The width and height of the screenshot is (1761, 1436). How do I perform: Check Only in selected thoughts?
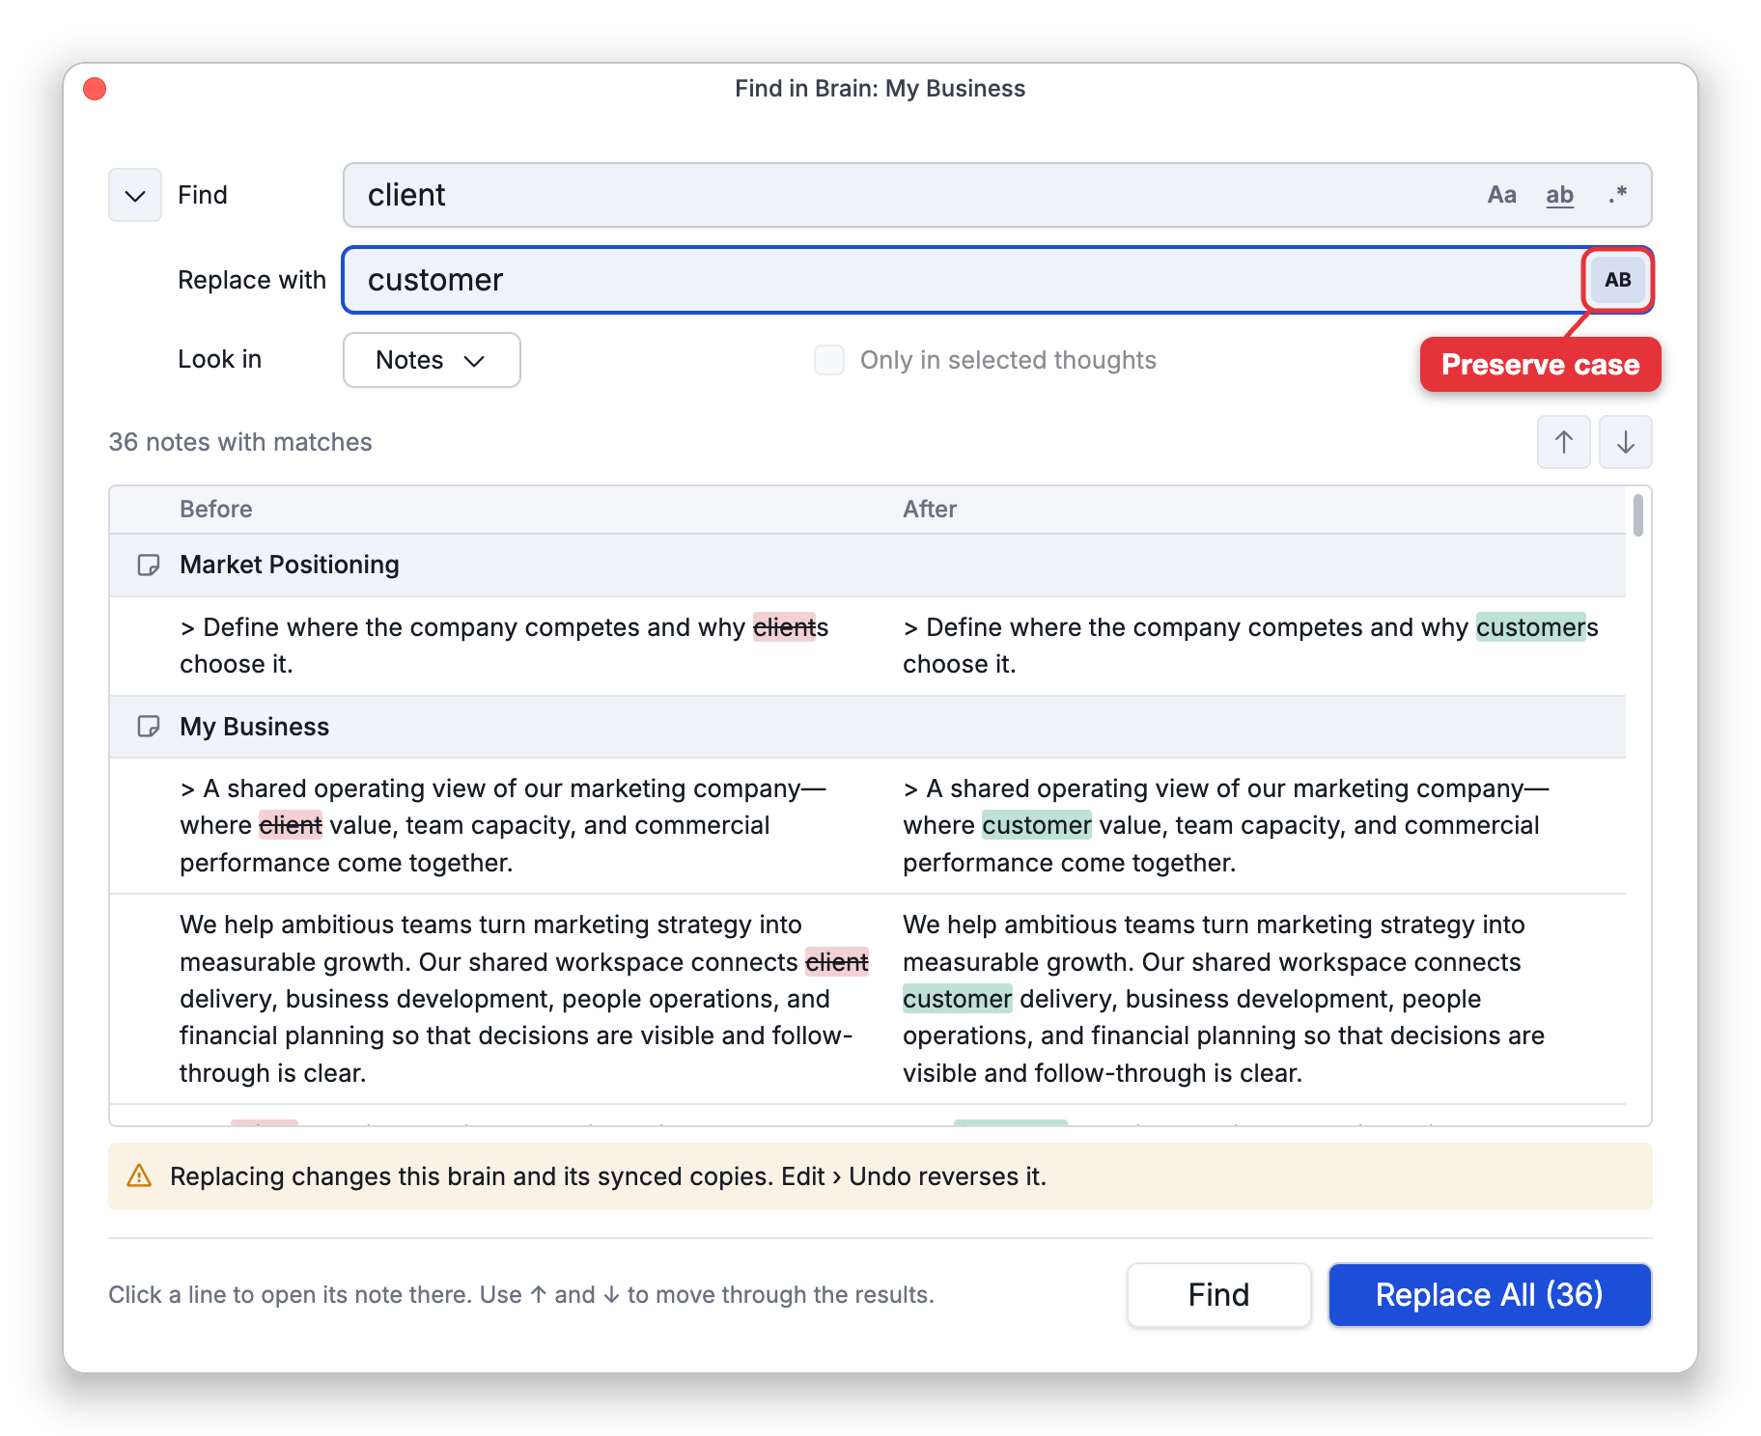pos(829,360)
